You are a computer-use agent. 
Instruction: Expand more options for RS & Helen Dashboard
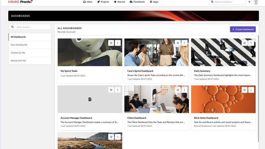[251, 90]
